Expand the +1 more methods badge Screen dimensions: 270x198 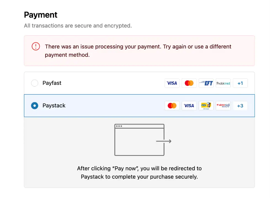point(240,83)
